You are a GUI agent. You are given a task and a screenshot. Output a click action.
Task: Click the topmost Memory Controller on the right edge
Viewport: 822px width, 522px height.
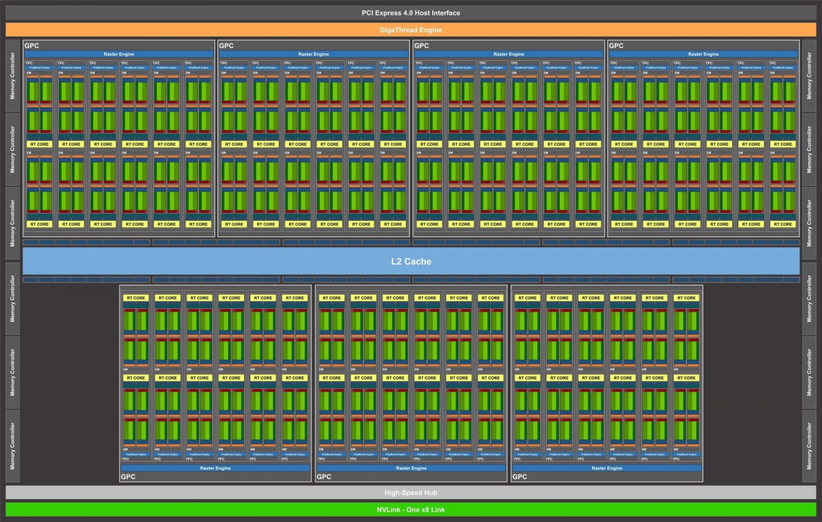(809, 76)
